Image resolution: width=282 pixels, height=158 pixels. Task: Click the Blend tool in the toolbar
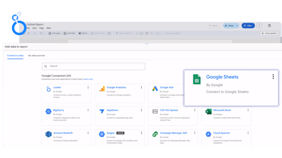pos(83,33)
